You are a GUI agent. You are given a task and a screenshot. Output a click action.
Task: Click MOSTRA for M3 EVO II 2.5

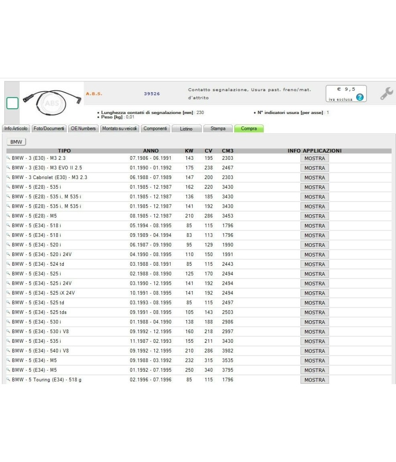click(x=315, y=168)
